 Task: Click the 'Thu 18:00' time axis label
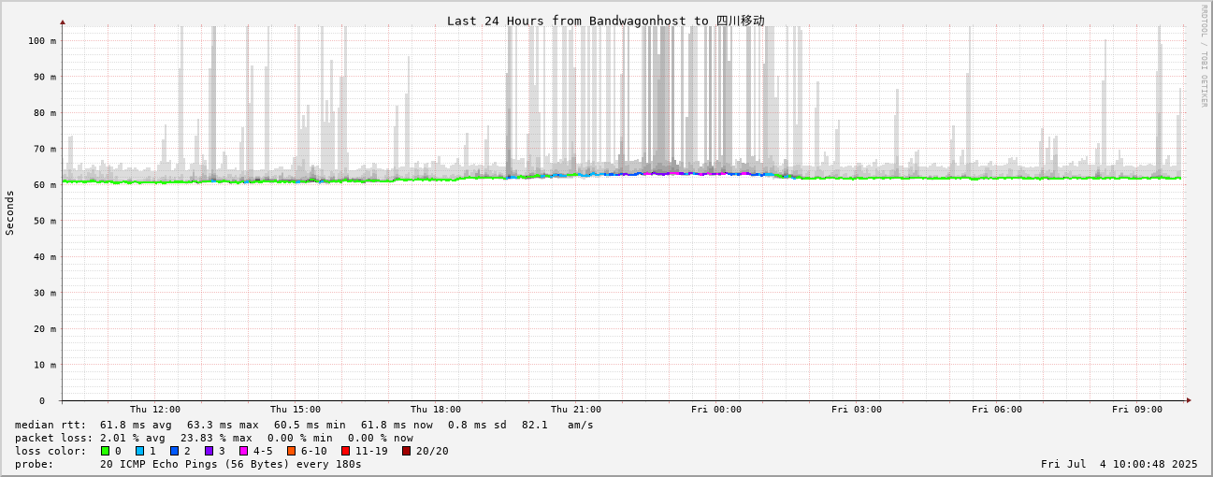[x=436, y=410]
